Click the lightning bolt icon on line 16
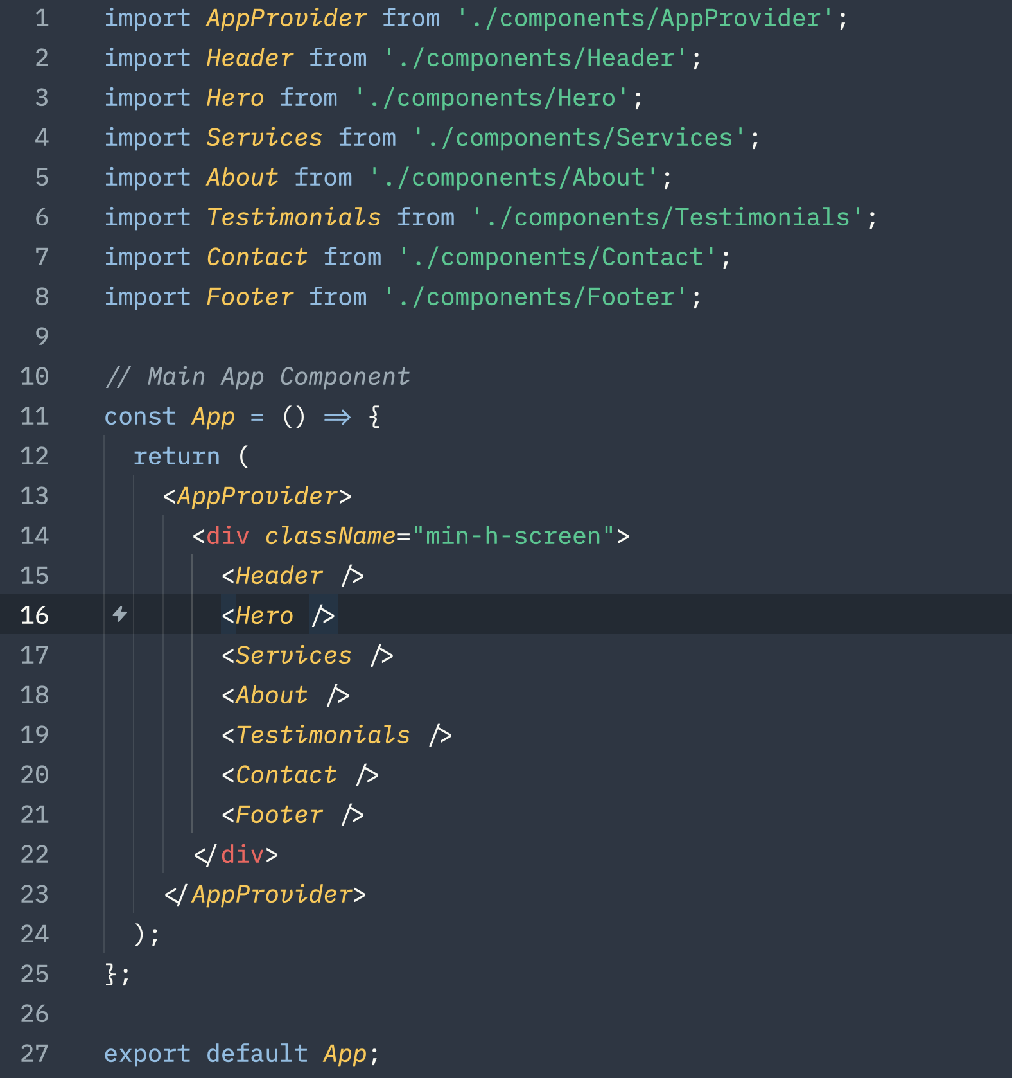This screenshot has width=1012, height=1078. pos(119,614)
